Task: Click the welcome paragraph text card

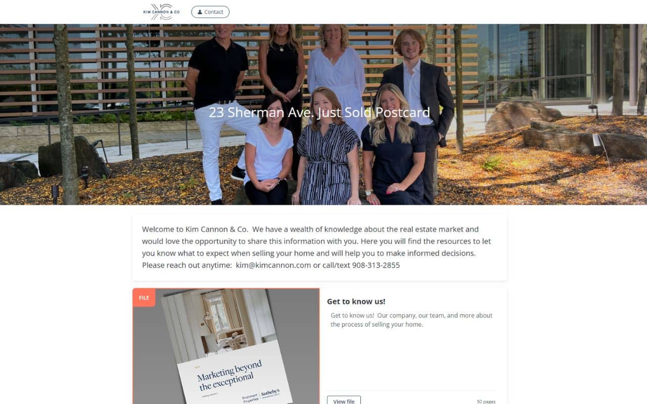Action: 319,247
